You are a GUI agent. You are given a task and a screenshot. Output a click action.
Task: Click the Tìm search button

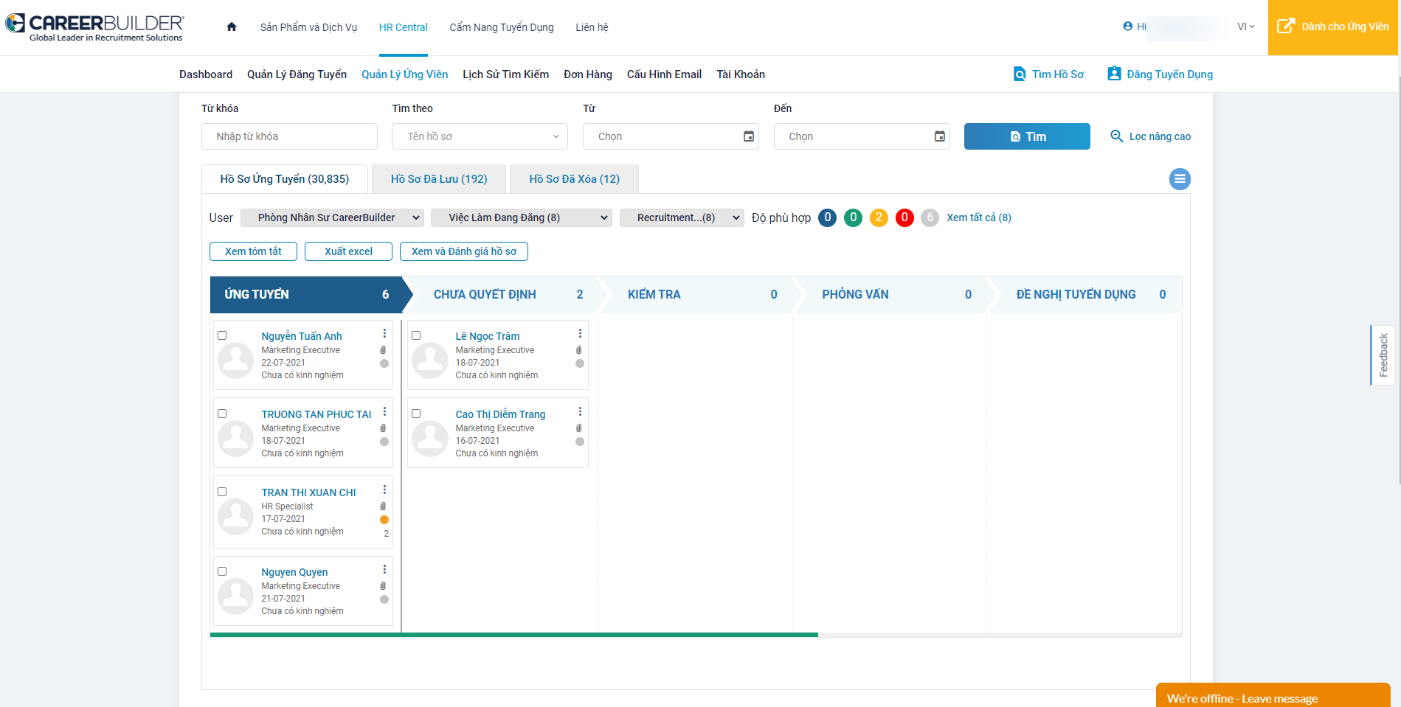tap(1027, 136)
